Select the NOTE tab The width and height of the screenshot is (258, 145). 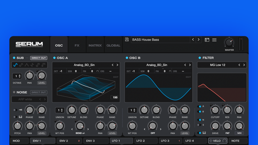pyautogui.click(x=238, y=141)
